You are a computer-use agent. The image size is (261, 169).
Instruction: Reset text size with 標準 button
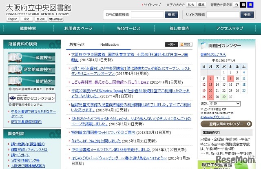point(201,5)
